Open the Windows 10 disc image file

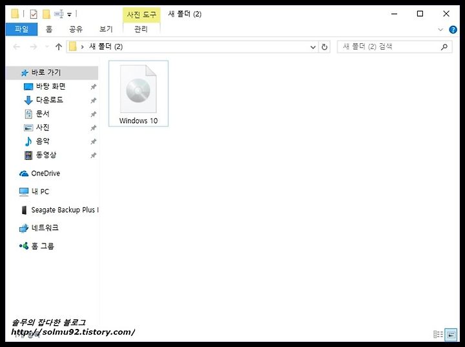pyautogui.click(x=138, y=94)
